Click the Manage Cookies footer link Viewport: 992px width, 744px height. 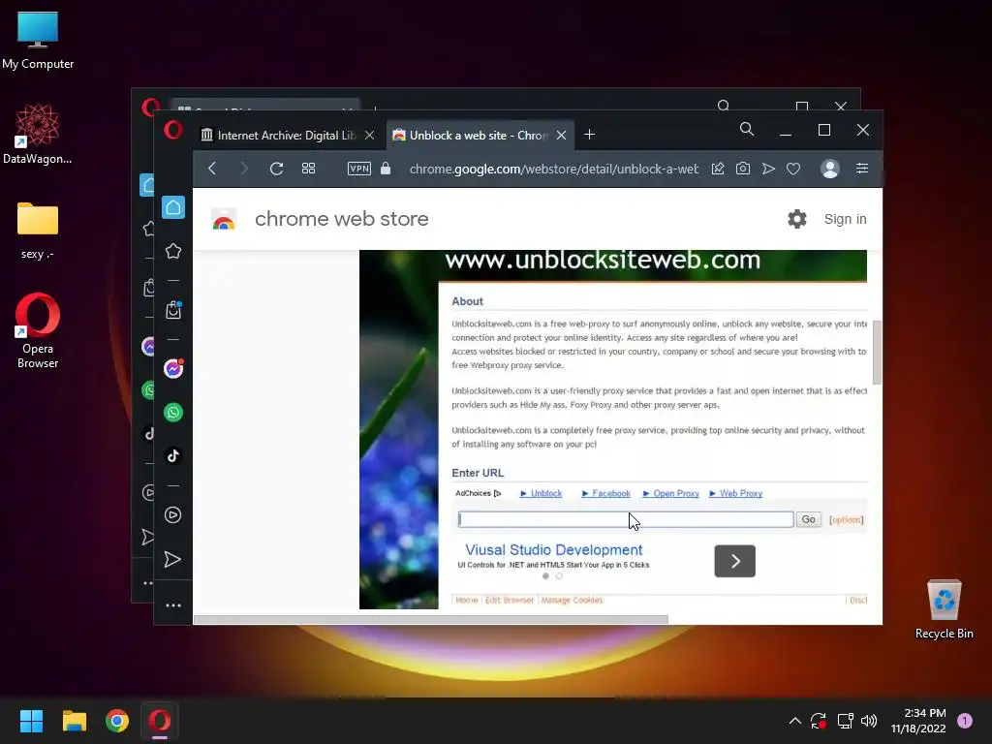[x=572, y=601]
